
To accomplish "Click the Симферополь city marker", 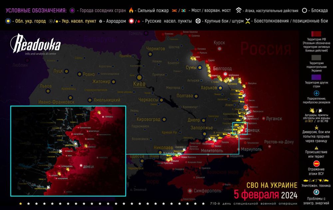I will point(190,191).
